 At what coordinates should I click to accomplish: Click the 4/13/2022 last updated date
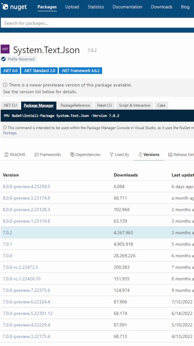pos(182,336)
